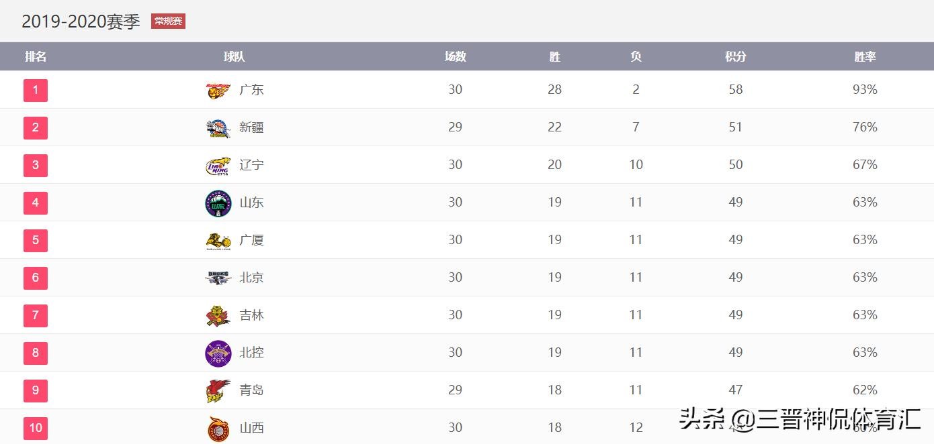Click the 排名 column header

pos(36,57)
